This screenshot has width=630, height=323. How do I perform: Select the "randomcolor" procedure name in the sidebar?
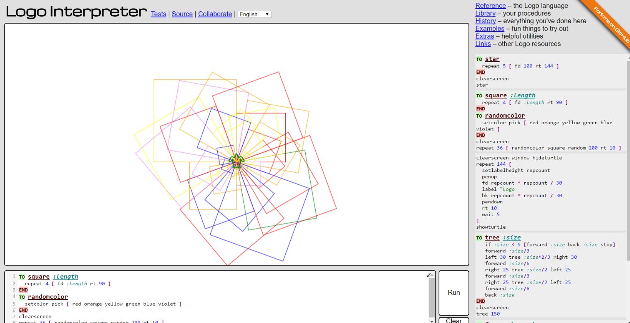click(504, 115)
